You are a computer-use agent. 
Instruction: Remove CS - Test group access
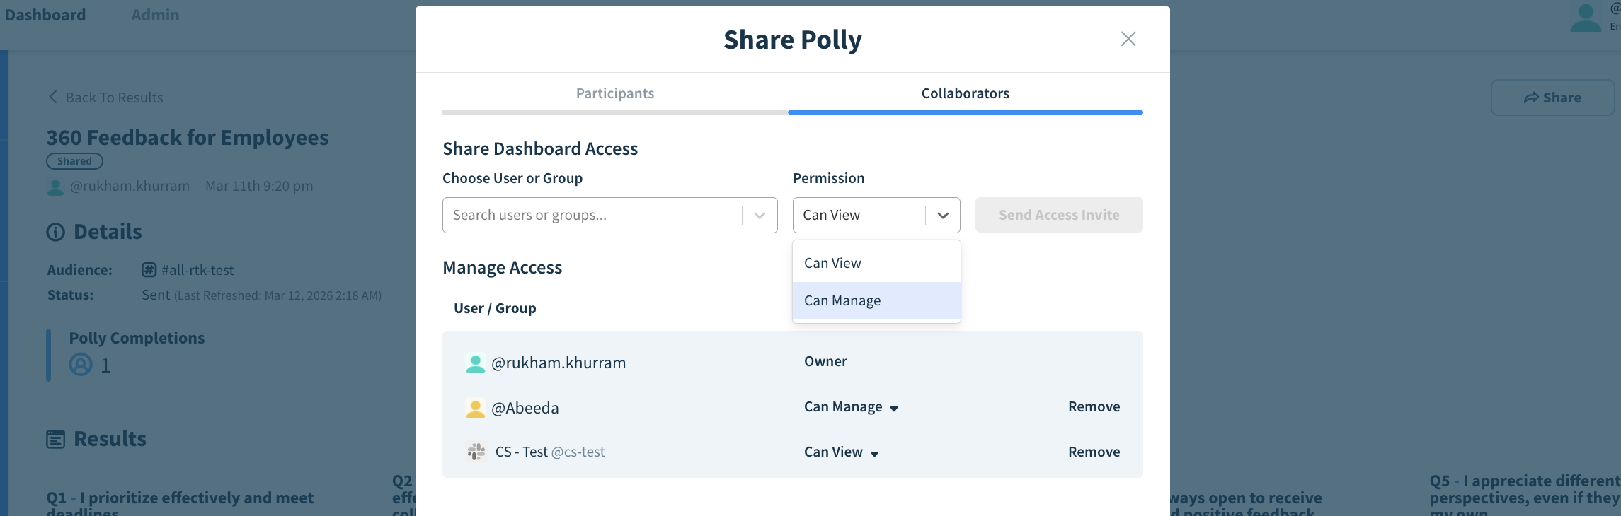tap(1094, 452)
